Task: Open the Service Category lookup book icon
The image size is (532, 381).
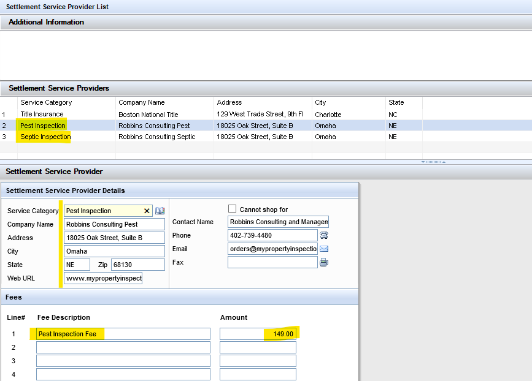Action: 160,211
